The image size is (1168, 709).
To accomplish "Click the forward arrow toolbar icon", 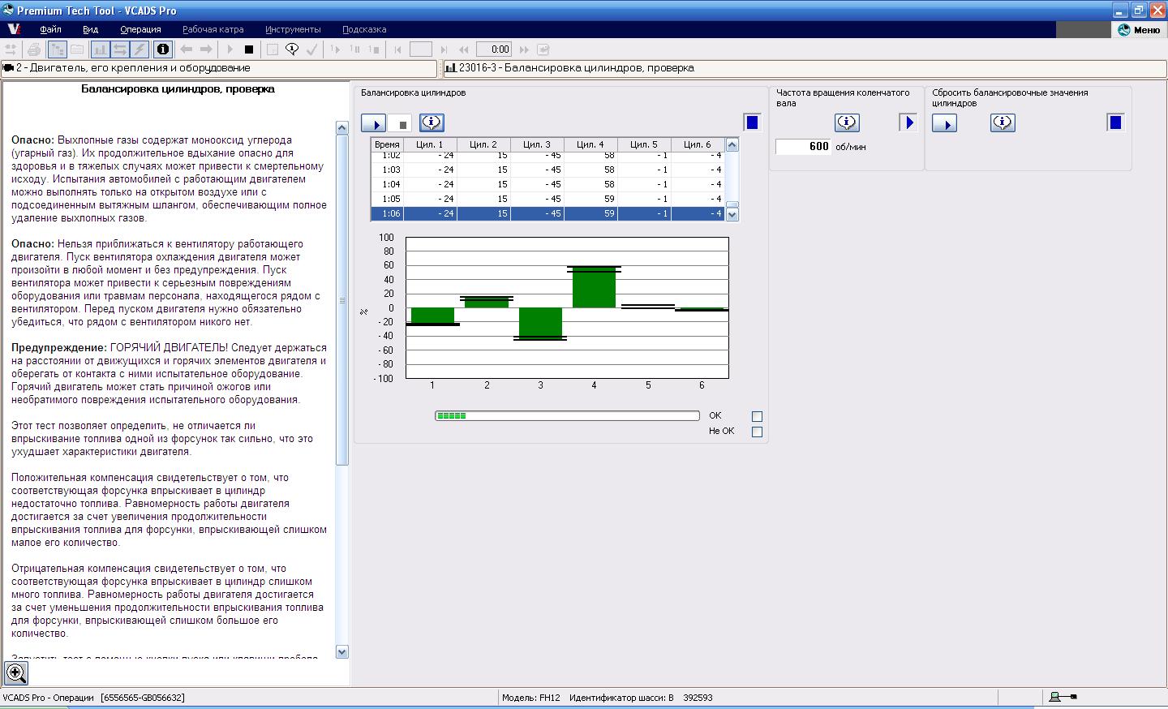I will click(x=206, y=49).
